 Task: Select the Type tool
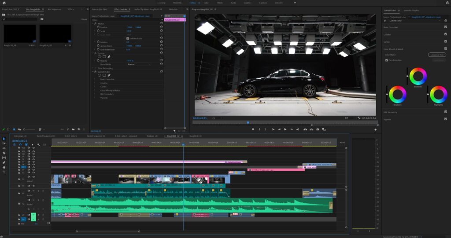point(4,172)
